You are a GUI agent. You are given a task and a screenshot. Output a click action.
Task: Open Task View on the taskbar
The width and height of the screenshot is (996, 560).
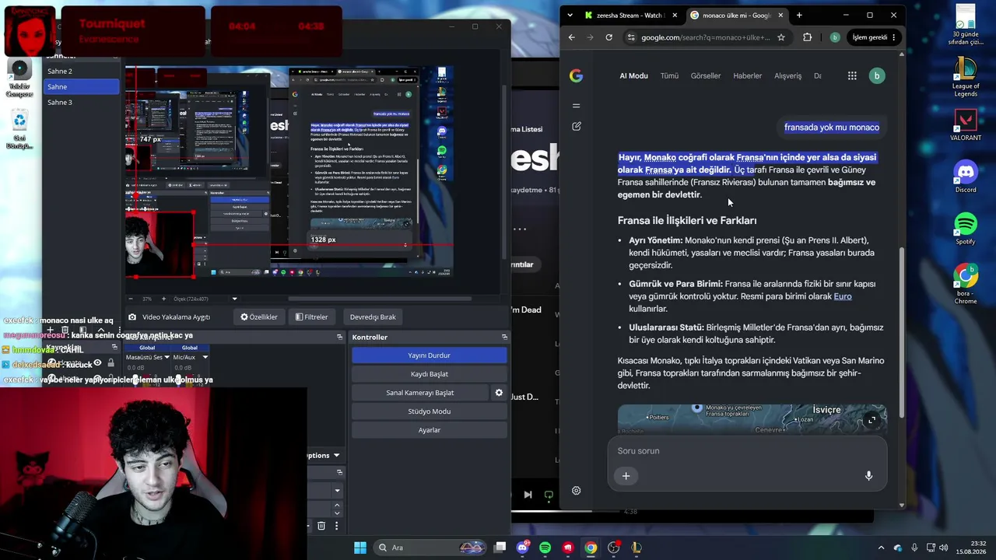tap(500, 548)
